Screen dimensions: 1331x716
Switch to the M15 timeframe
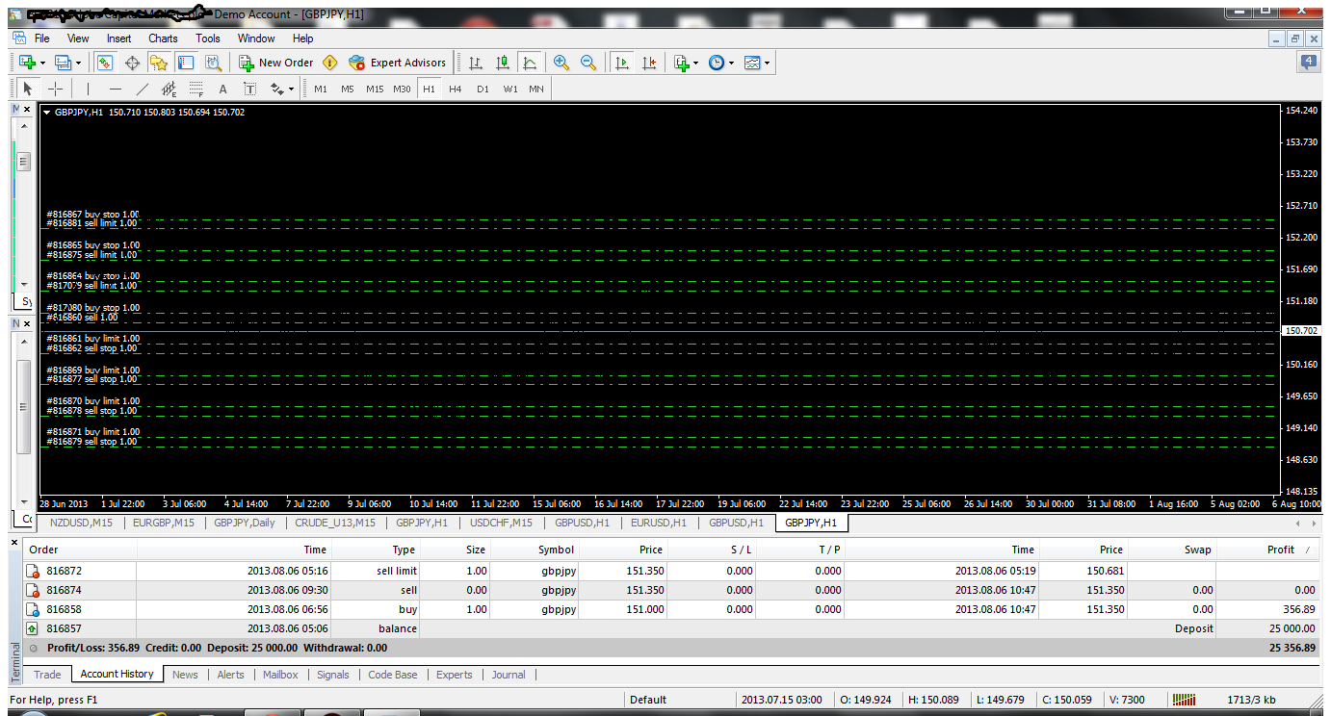[x=375, y=89]
